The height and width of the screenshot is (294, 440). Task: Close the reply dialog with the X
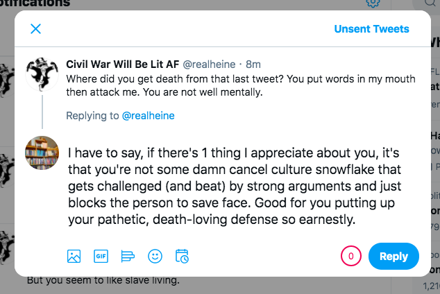coord(35,29)
